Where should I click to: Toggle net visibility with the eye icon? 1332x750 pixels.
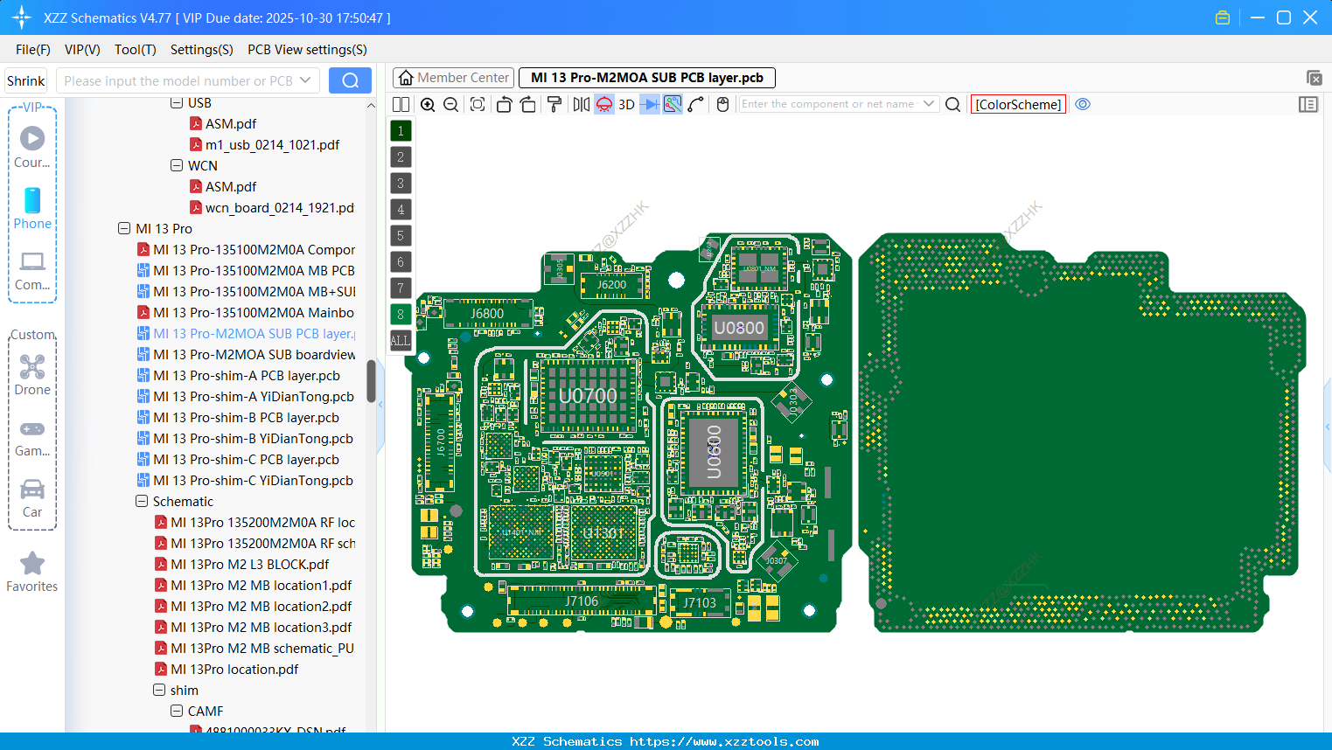point(1083,104)
